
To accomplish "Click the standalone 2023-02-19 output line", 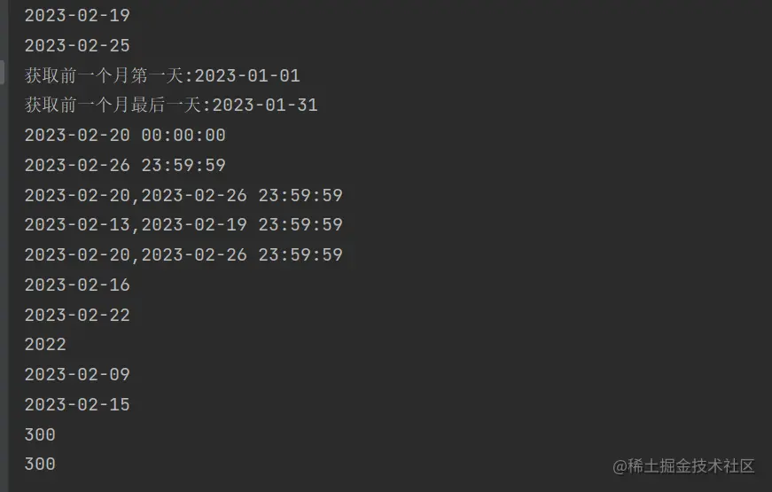I will click(77, 16).
